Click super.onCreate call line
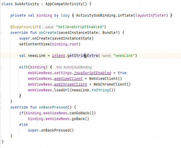Screen dimensions: 181x148 (x=56, y=38)
